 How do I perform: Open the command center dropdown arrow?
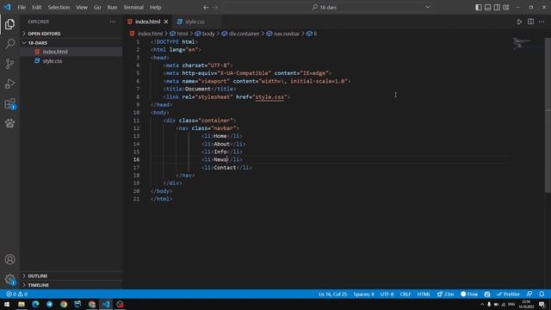pyautogui.click(x=428, y=7)
